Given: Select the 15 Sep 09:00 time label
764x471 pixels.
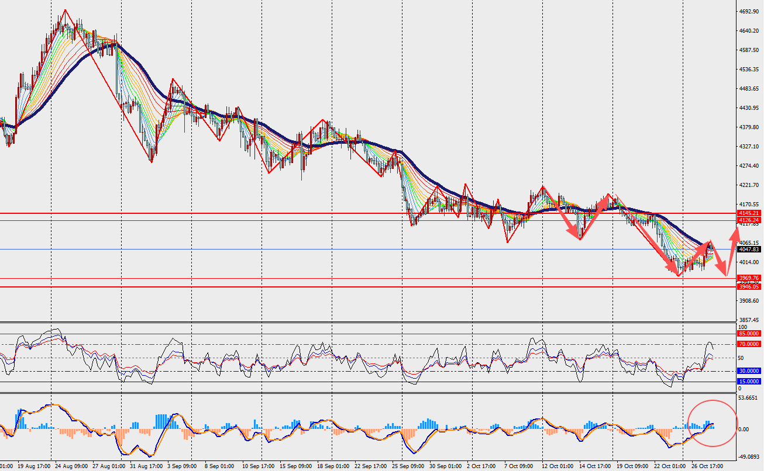Looking at the screenshot, I should pyautogui.click(x=296, y=466).
